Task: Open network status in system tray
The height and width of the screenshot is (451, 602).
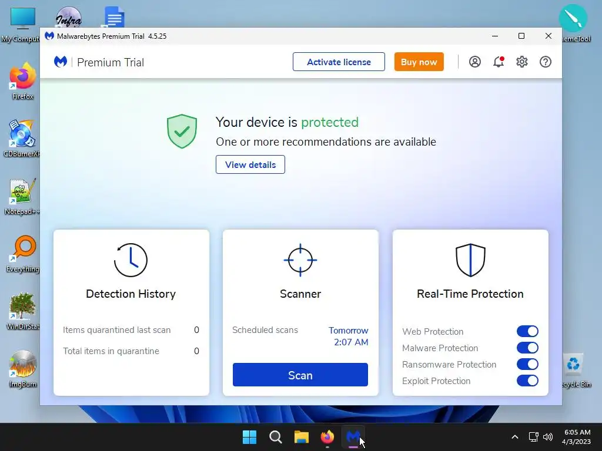Action: (533, 437)
